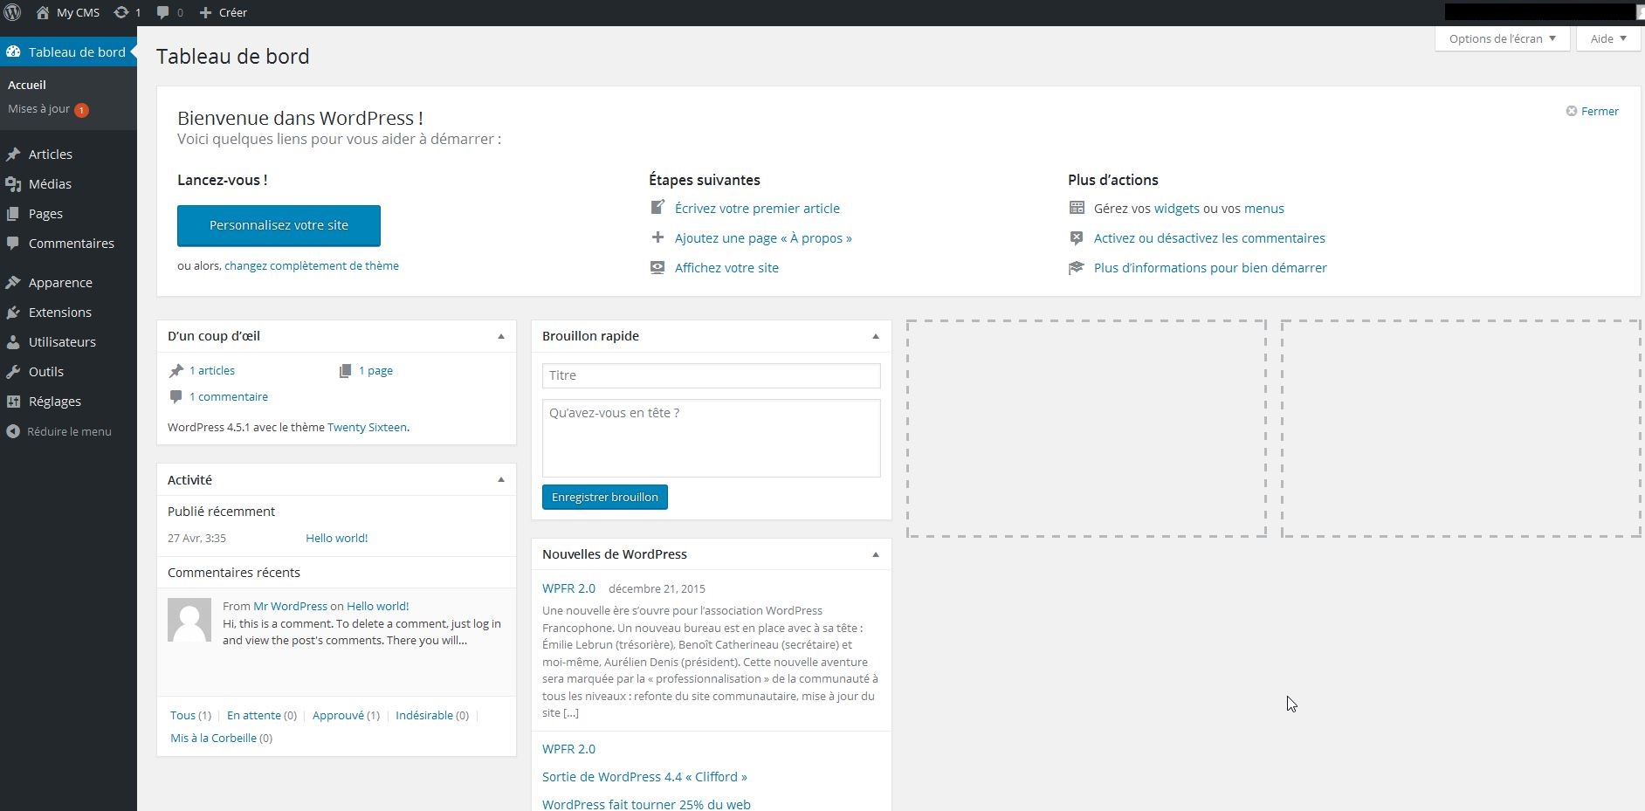Click the WordPress logo icon in the admin bar

click(x=12, y=12)
